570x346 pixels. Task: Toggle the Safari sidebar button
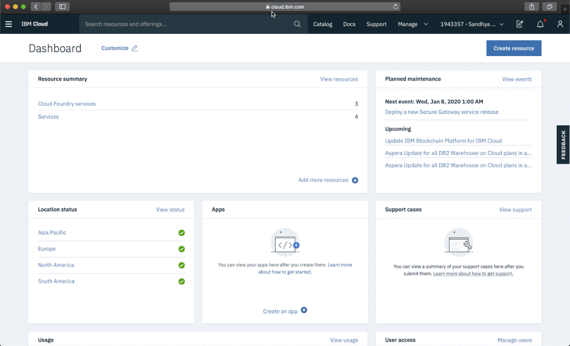click(x=62, y=7)
